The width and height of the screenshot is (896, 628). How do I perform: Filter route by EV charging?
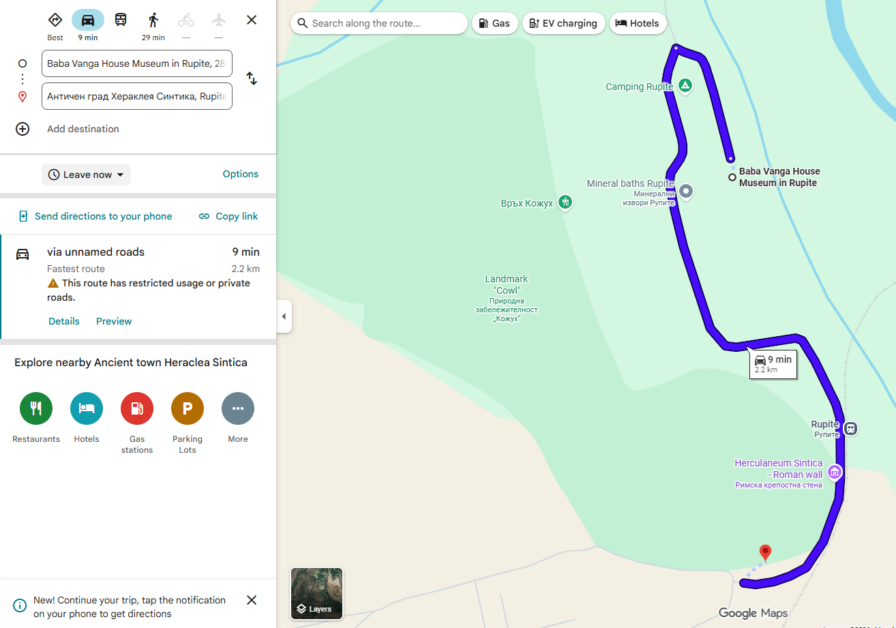pos(564,23)
